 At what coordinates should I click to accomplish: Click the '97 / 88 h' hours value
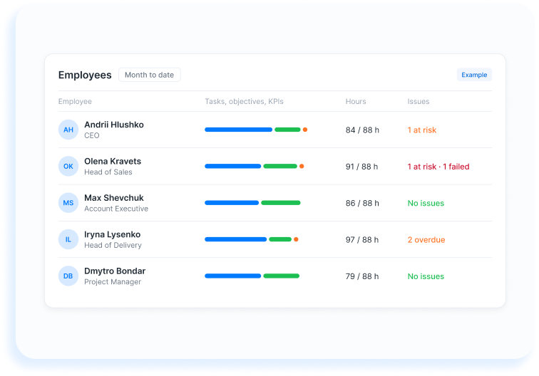[362, 240]
